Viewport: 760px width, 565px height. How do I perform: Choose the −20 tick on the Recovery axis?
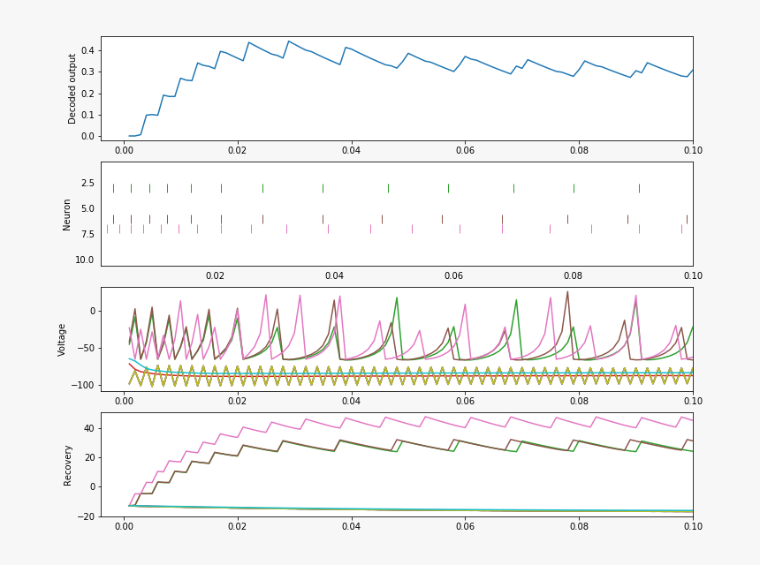87,516
